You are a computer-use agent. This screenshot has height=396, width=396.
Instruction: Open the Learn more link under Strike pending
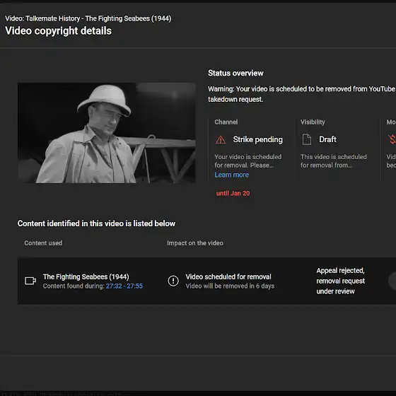coord(232,175)
